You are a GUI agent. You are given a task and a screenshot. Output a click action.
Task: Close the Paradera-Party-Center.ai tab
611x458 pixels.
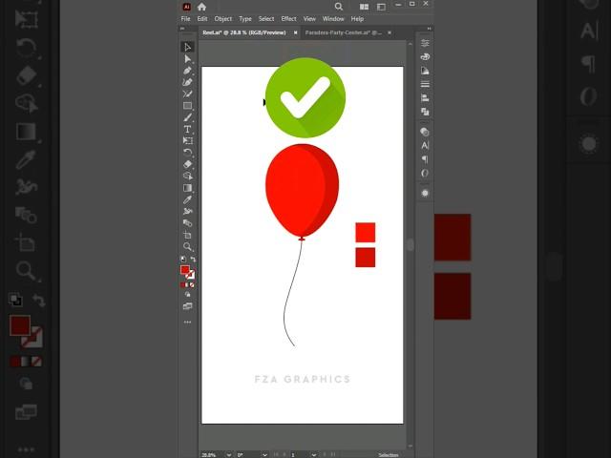(x=390, y=32)
